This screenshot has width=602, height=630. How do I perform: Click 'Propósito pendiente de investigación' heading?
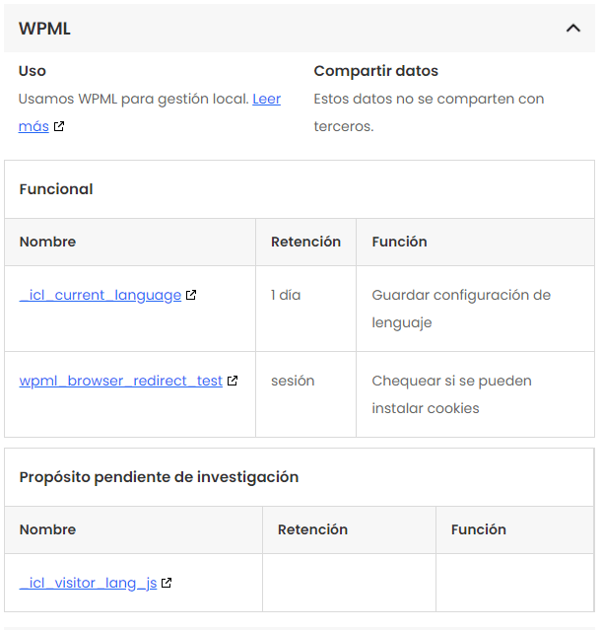click(x=159, y=476)
